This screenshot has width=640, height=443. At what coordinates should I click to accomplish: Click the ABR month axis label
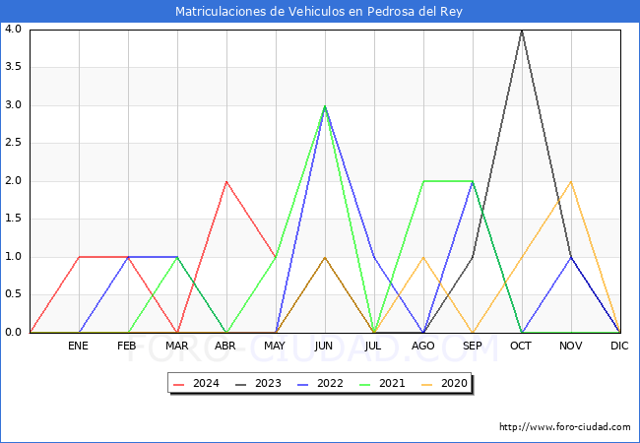(225, 346)
